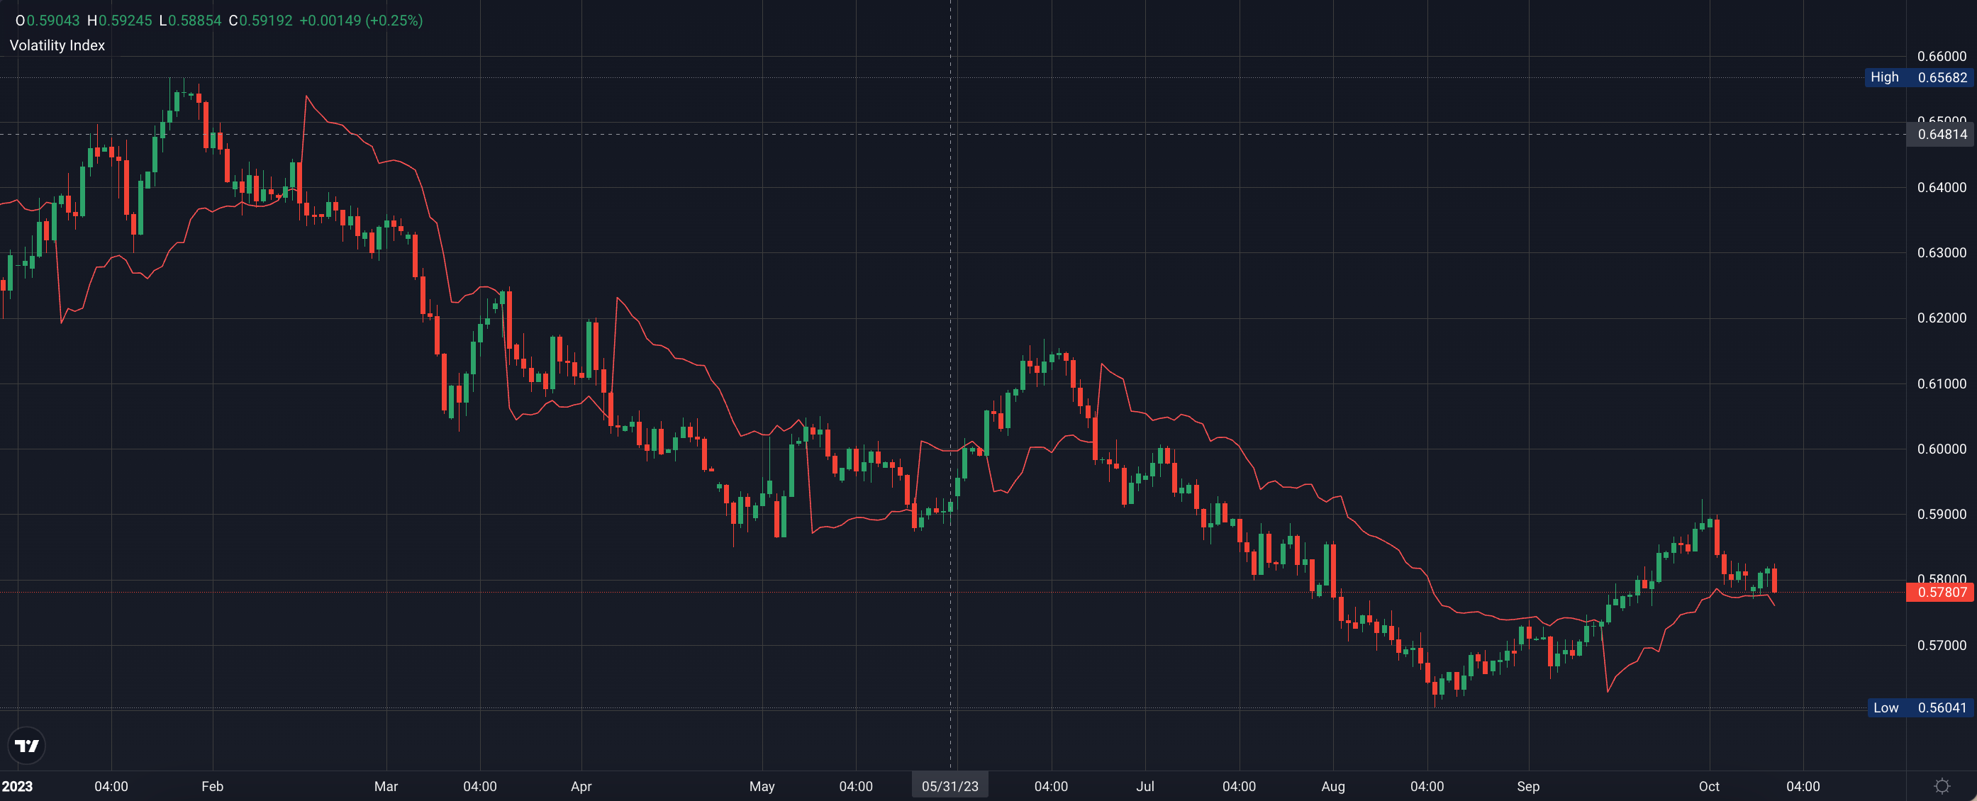1977x801 pixels.
Task: Click the High 0.65682 price label
Action: 1919,77
